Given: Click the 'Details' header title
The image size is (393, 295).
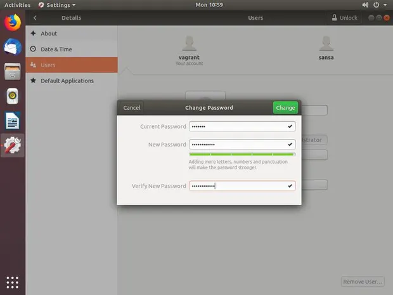Looking at the screenshot, I should [72, 18].
